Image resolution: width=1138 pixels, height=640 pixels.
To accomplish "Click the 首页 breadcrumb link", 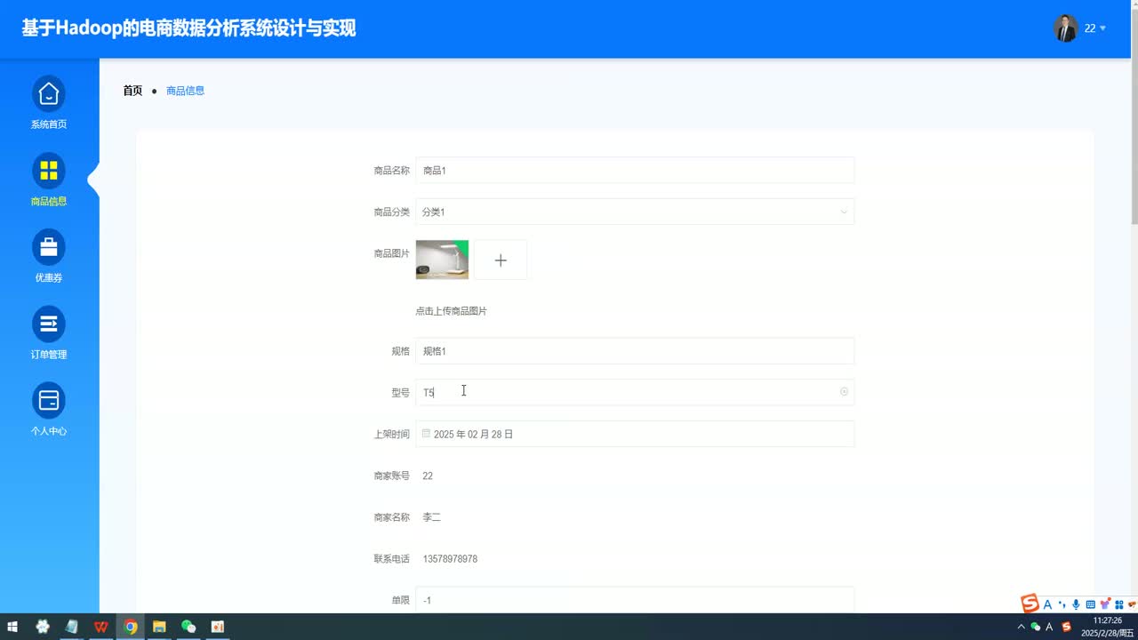I will point(132,91).
